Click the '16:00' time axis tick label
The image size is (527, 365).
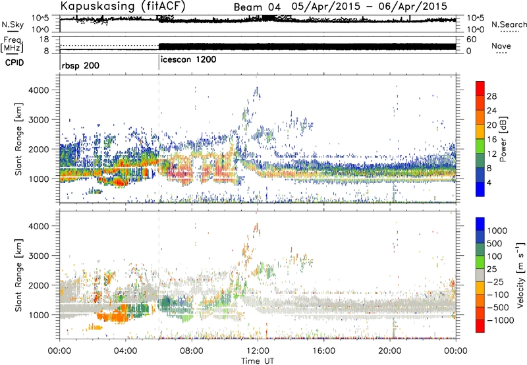[323, 351]
